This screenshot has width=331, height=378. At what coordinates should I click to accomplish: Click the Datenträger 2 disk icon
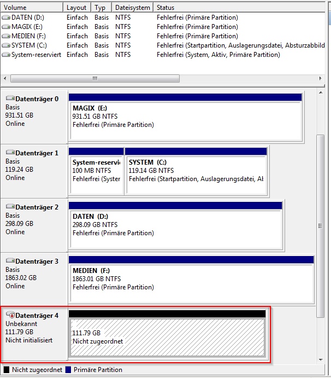(x=10, y=206)
